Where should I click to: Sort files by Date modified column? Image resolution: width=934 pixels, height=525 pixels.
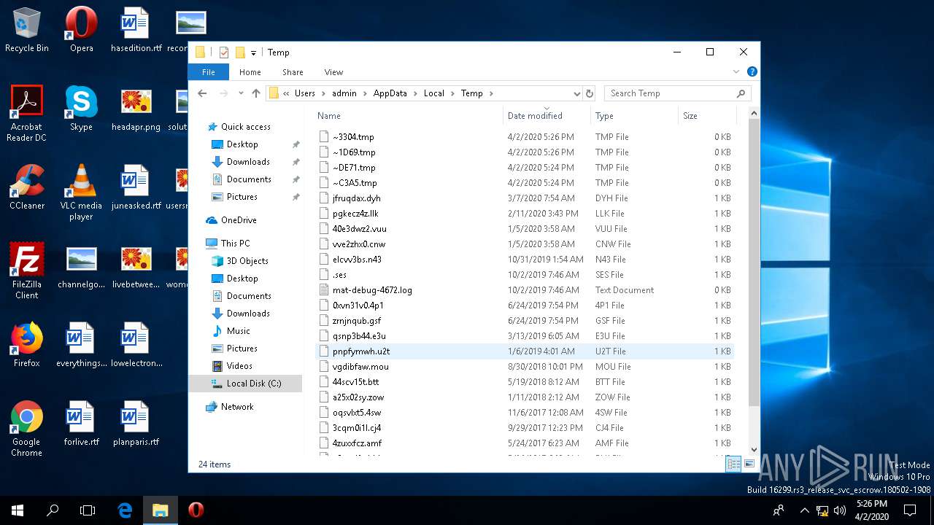pos(547,116)
